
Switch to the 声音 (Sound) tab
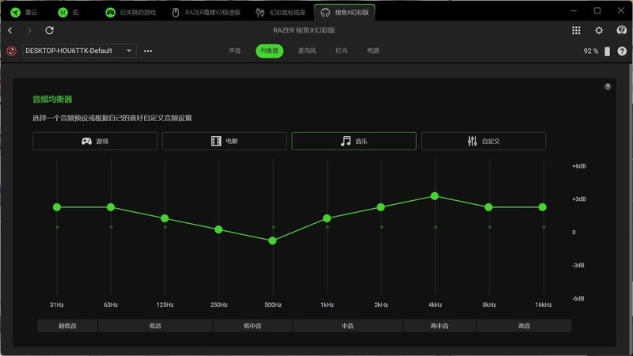[235, 51]
